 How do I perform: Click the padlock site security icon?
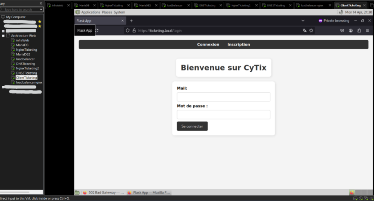pos(134,31)
